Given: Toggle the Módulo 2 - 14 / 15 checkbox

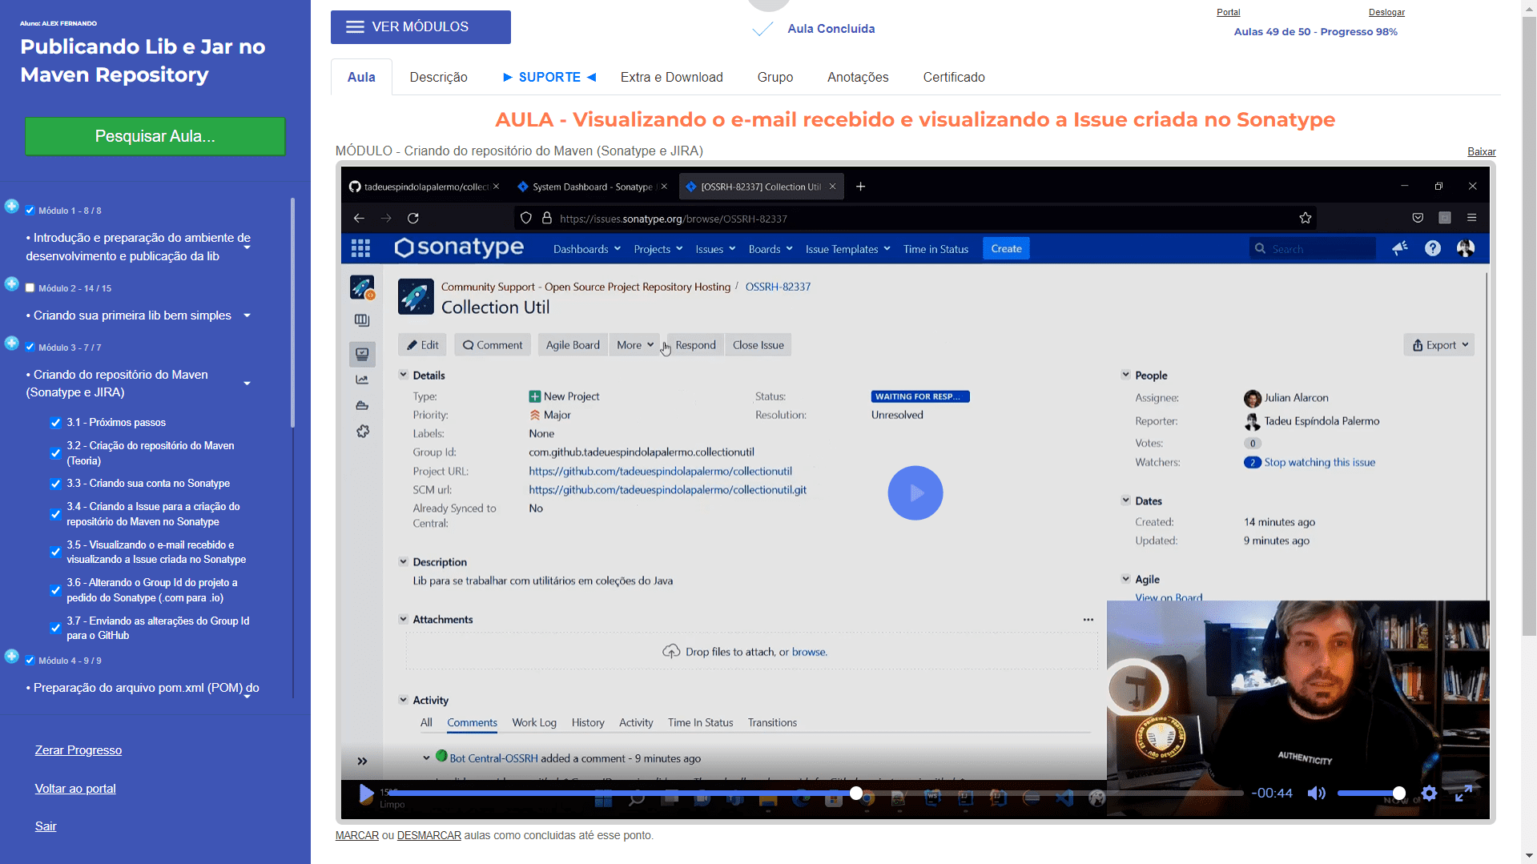Looking at the screenshot, I should (30, 288).
